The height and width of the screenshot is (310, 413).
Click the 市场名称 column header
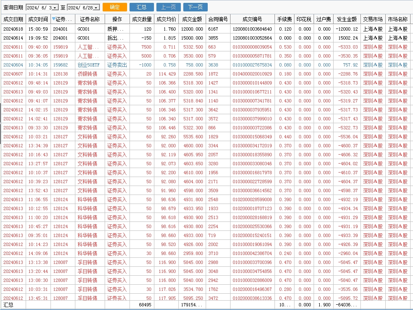click(x=398, y=19)
